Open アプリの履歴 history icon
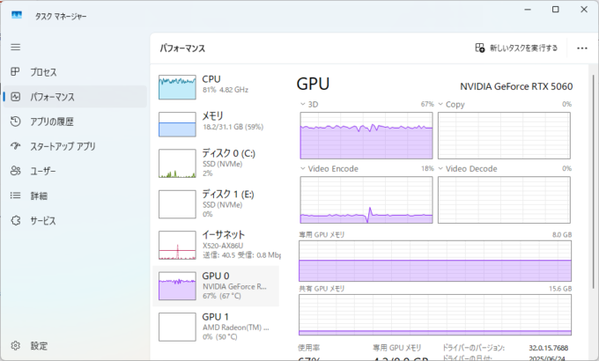Viewport: 599px width, 361px height. pos(15,122)
